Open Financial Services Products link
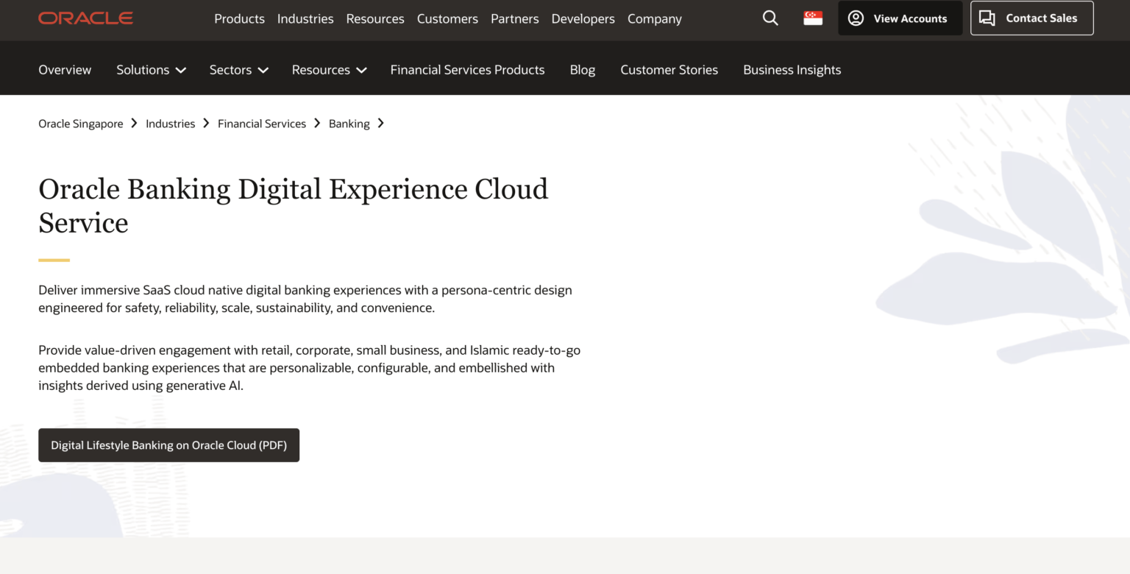The height and width of the screenshot is (574, 1130). (467, 70)
